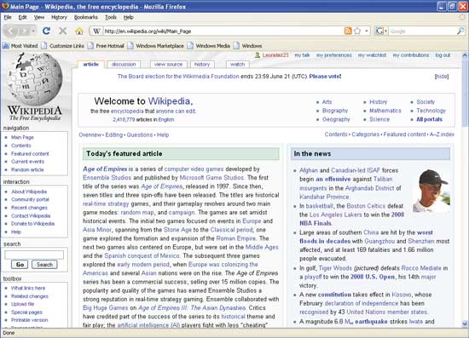
Task: Click the log out link
Action: click(443, 55)
